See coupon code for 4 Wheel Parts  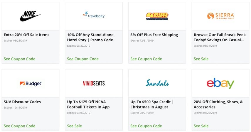pos(146,59)
